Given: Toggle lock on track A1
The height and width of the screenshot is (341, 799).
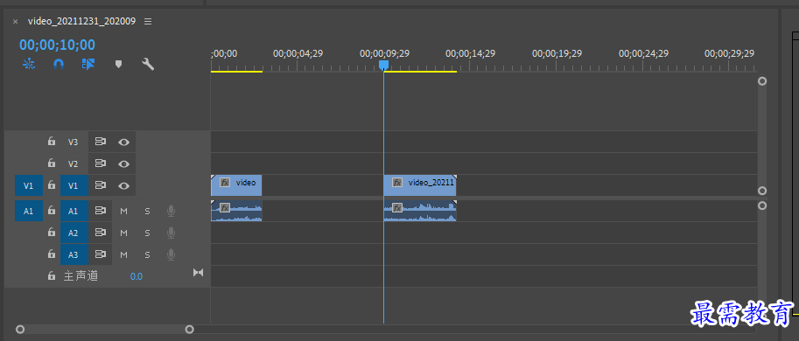Looking at the screenshot, I should (x=51, y=210).
